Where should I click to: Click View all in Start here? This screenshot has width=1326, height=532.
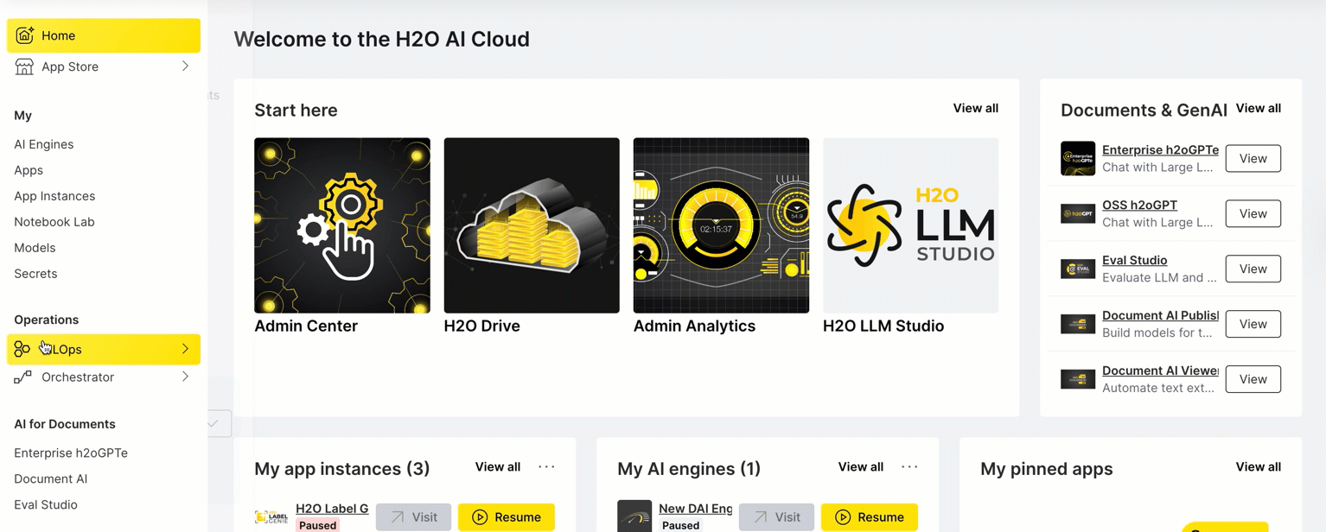(975, 108)
